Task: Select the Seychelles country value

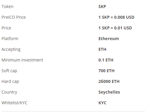Action: tap(109, 92)
